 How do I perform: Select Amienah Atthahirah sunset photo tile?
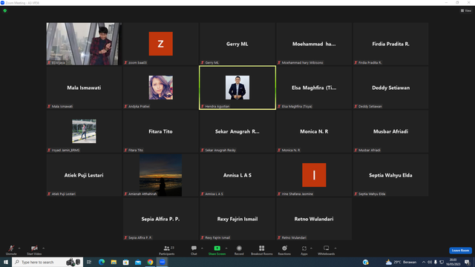point(160,175)
